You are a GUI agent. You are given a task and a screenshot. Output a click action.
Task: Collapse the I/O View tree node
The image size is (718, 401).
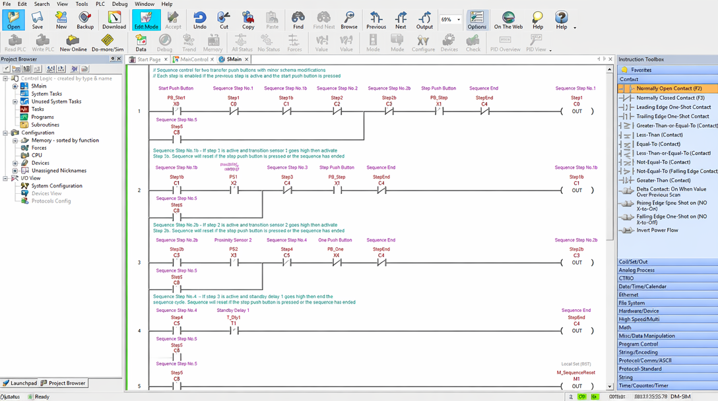point(5,179)
